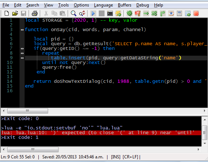Open the Buffers menu
Viewport: 208px width, 162px height.
[124, 5]
